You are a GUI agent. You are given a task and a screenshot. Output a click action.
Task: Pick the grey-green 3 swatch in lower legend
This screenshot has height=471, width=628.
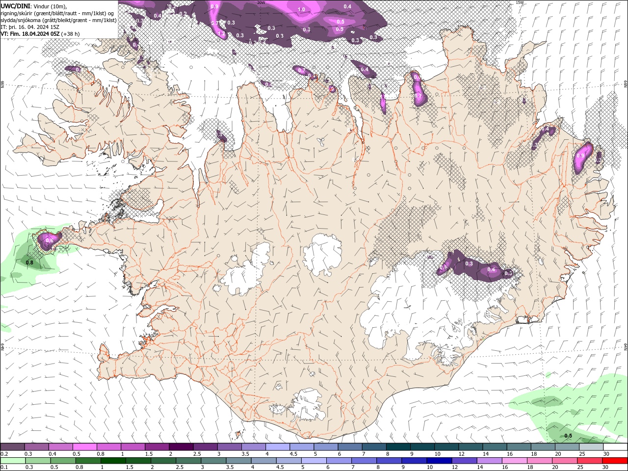(214, 461)
